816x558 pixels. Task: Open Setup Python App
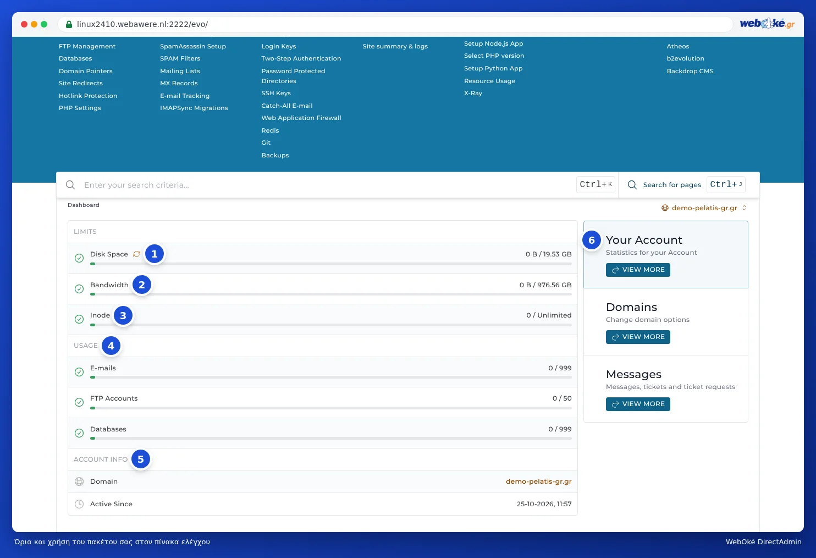click(493, 68)
